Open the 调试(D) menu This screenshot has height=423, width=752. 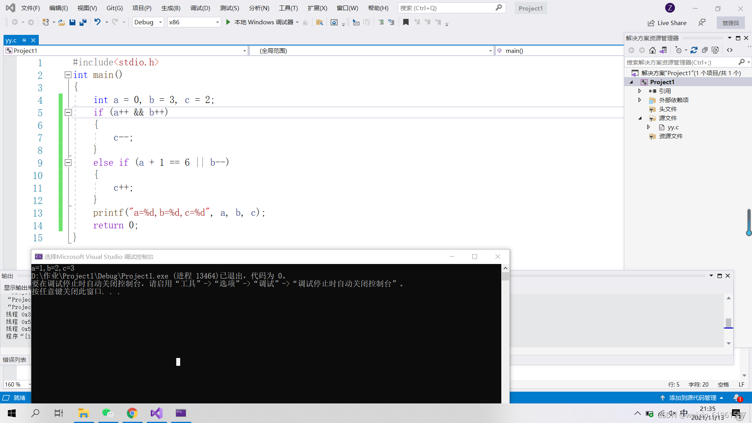coord(200,8)
